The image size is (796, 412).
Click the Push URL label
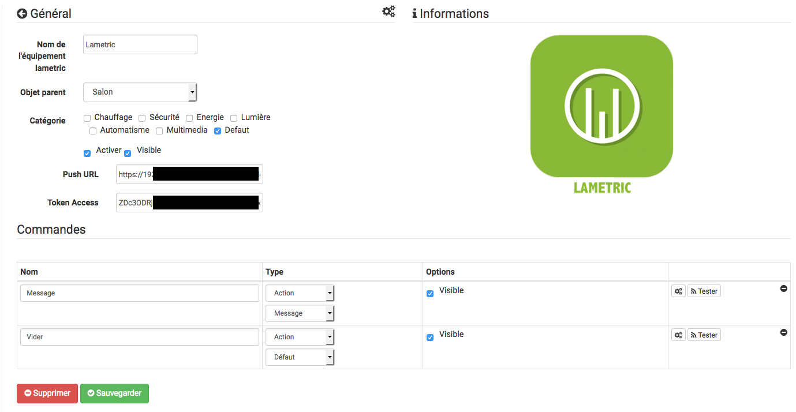(81, 174)
